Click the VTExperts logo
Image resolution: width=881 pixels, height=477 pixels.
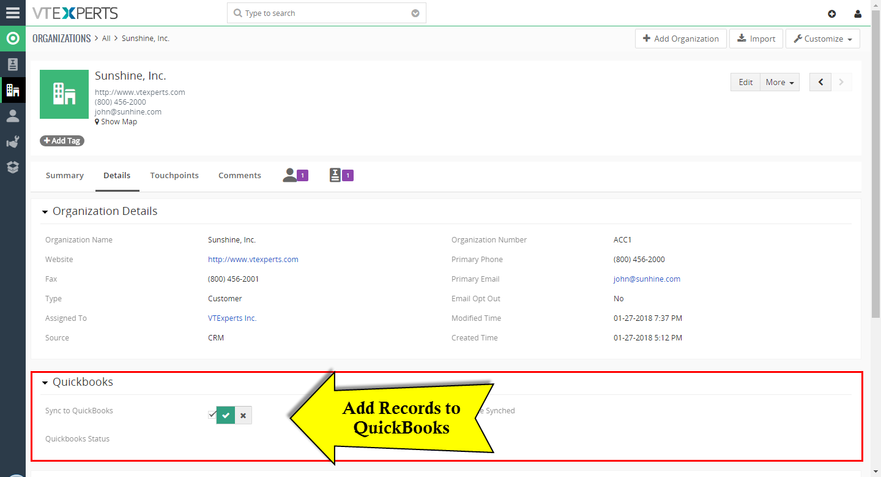75,13
